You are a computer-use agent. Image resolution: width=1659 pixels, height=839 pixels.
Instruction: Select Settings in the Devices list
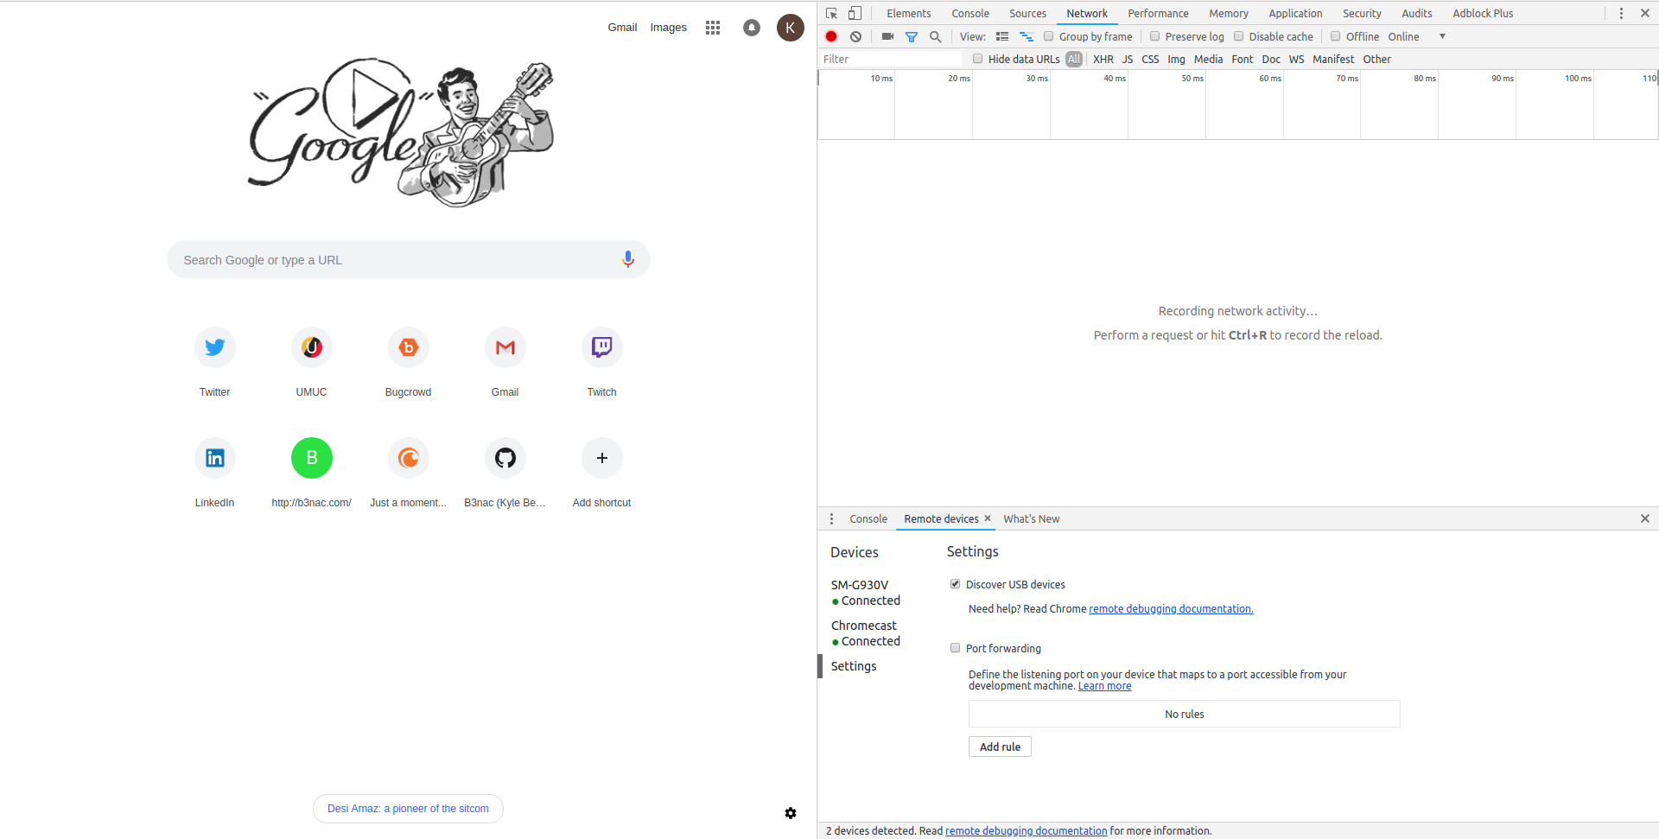pyautogui.click(x=854, y=666)
